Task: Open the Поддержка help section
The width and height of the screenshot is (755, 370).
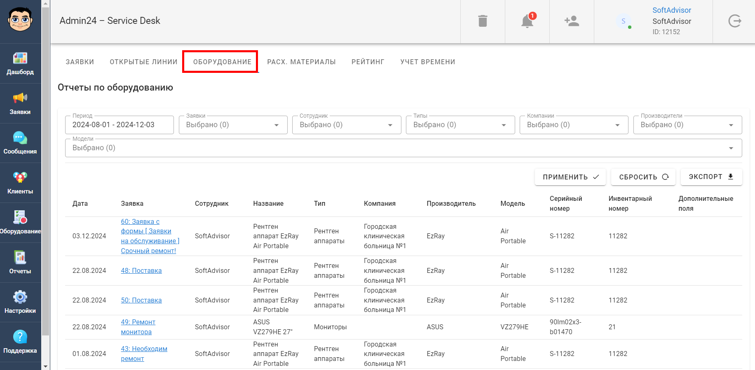Action: (20, 342)
